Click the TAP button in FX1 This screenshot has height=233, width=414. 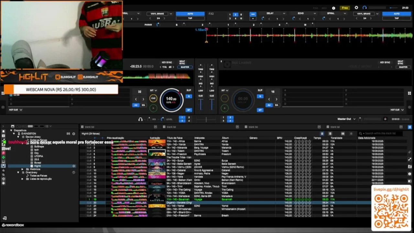click(x=190, y=18)
